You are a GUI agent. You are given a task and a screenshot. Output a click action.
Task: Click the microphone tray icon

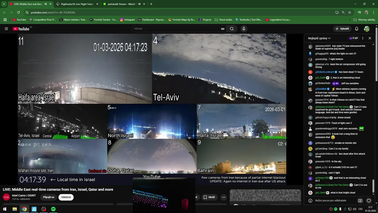340,209
